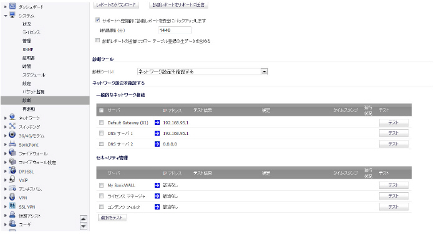Collapse the システム tree section

6,16
